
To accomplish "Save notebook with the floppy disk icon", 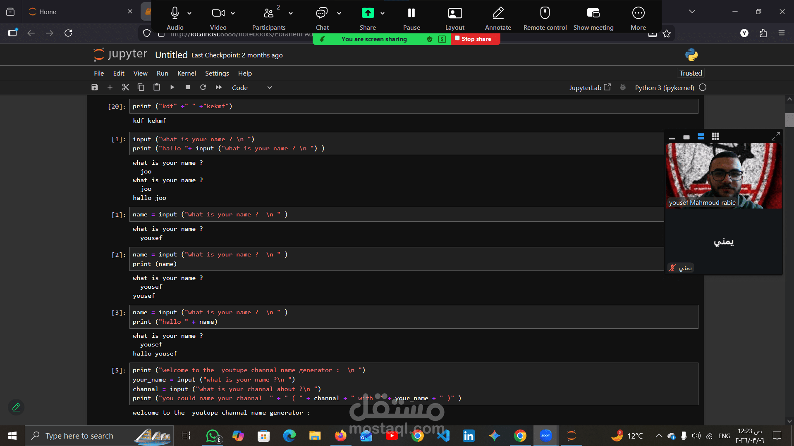I will (95, 87).
